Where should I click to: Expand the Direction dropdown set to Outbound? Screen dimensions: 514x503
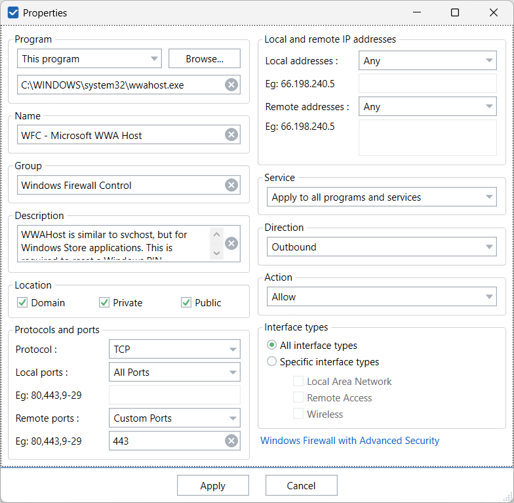click(382, 247)
